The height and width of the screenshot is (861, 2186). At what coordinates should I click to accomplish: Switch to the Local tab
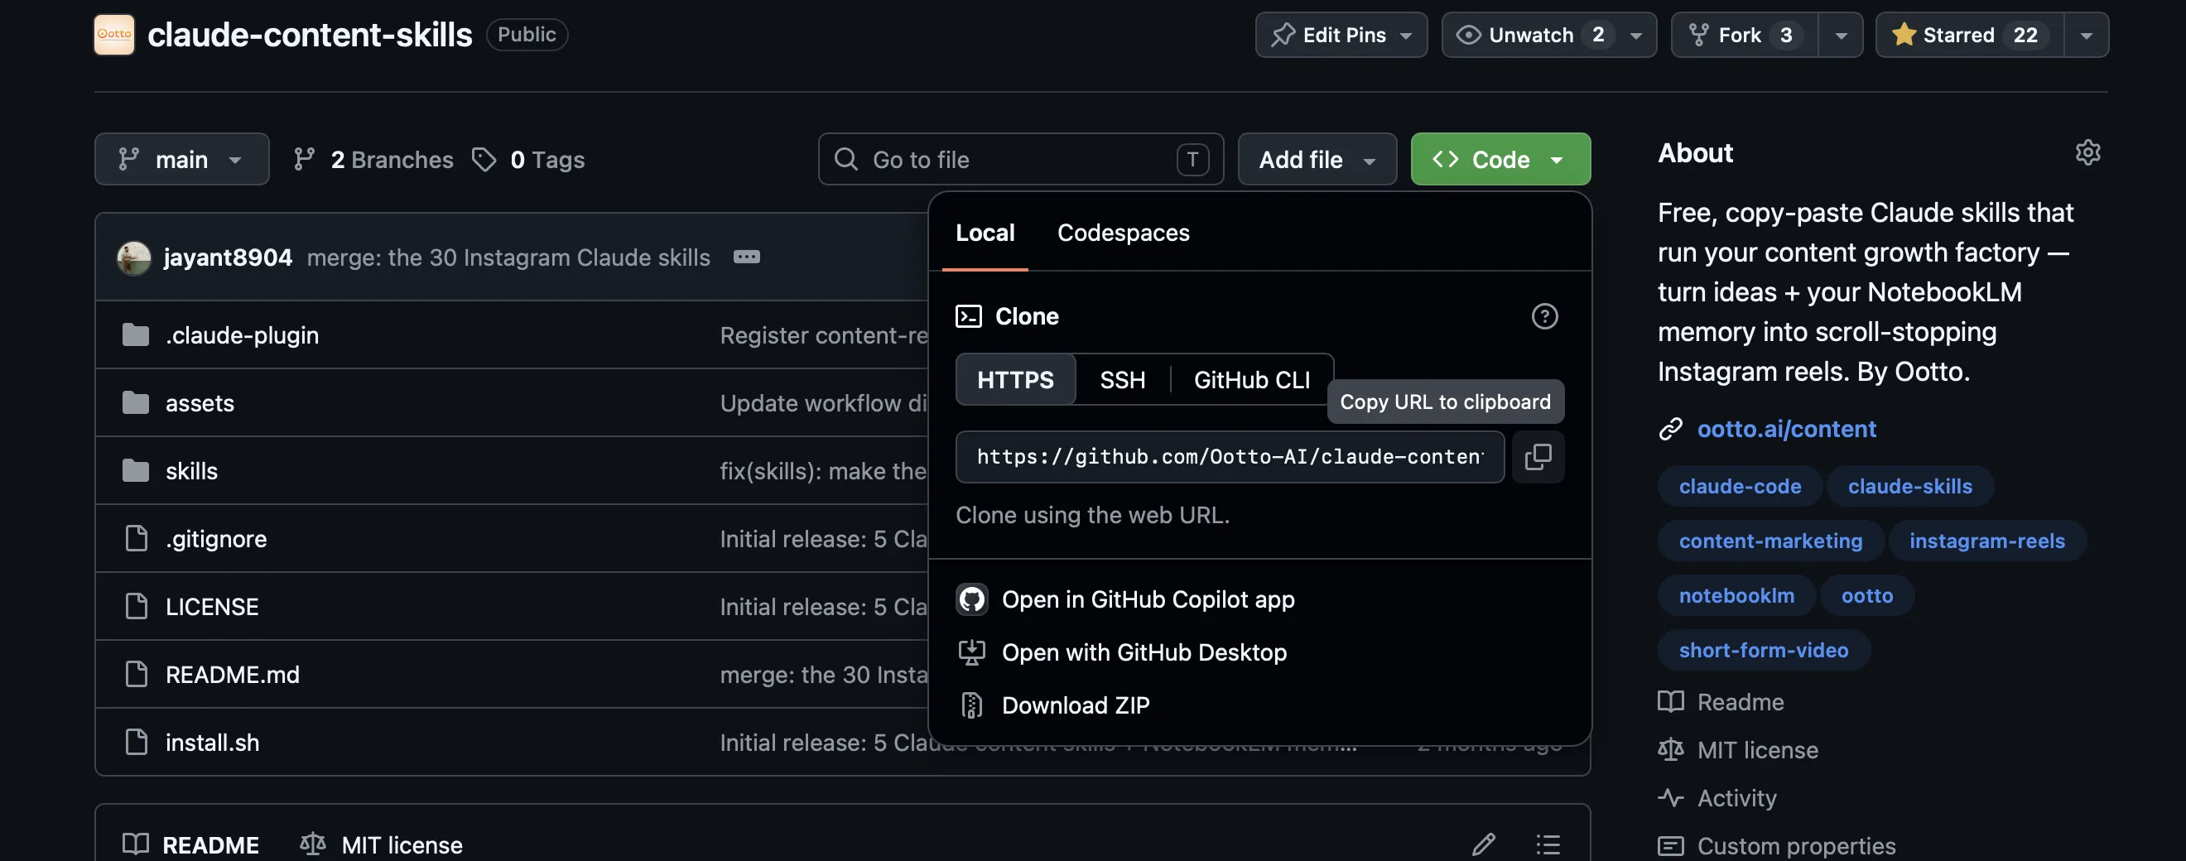tap(985, 233)
